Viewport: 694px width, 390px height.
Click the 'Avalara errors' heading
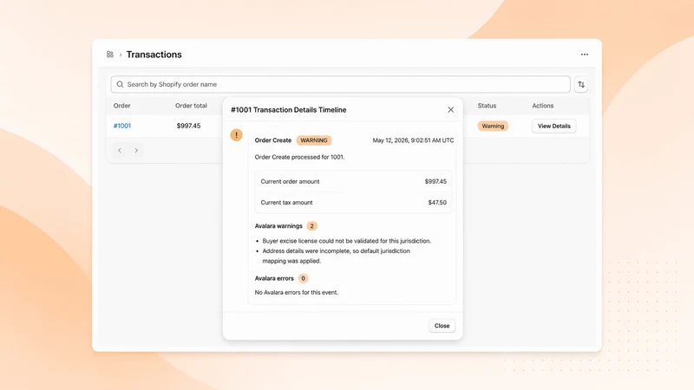point(274,278)
